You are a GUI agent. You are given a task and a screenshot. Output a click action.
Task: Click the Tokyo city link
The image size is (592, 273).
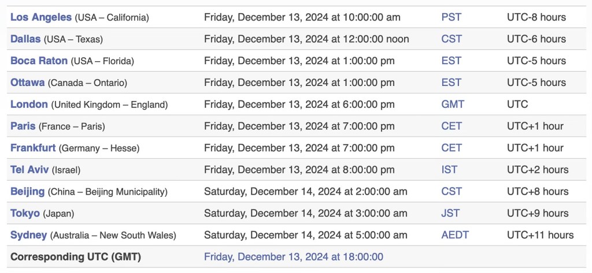tap(25, 213)
